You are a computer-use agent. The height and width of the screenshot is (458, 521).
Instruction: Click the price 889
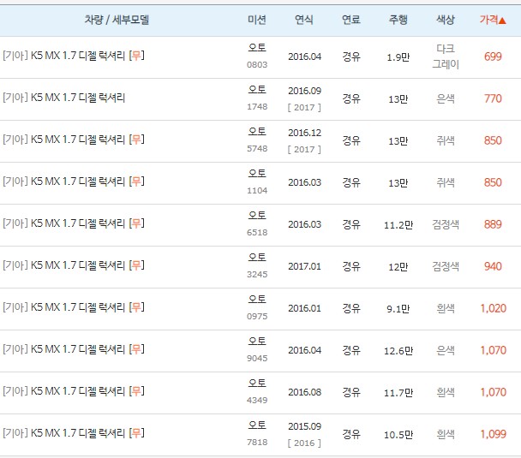pos(493,224)
